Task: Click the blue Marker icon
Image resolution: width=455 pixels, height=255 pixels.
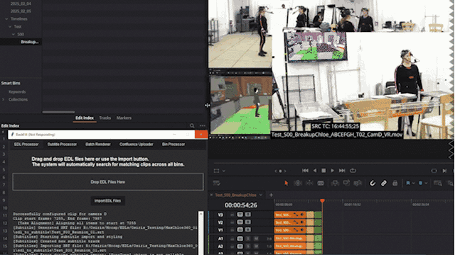Action: point(420,183)
